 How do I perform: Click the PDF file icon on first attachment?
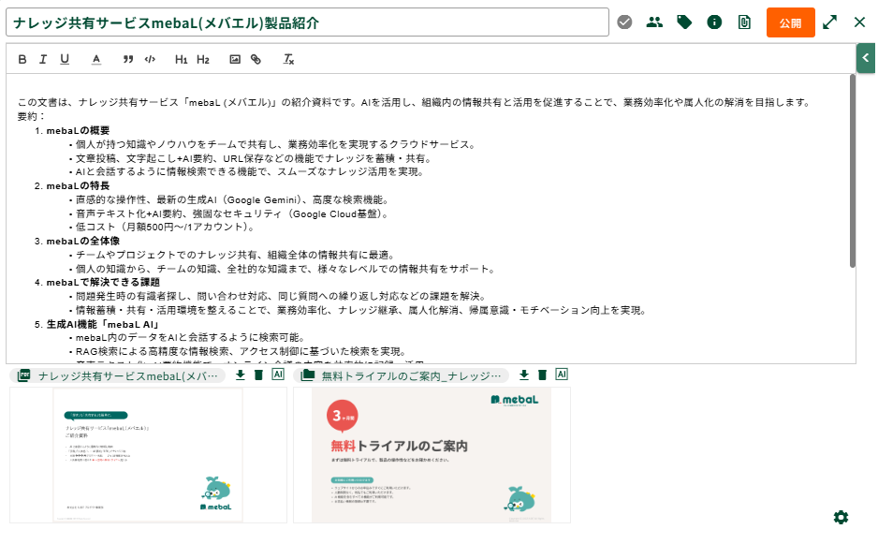point(23,375)
